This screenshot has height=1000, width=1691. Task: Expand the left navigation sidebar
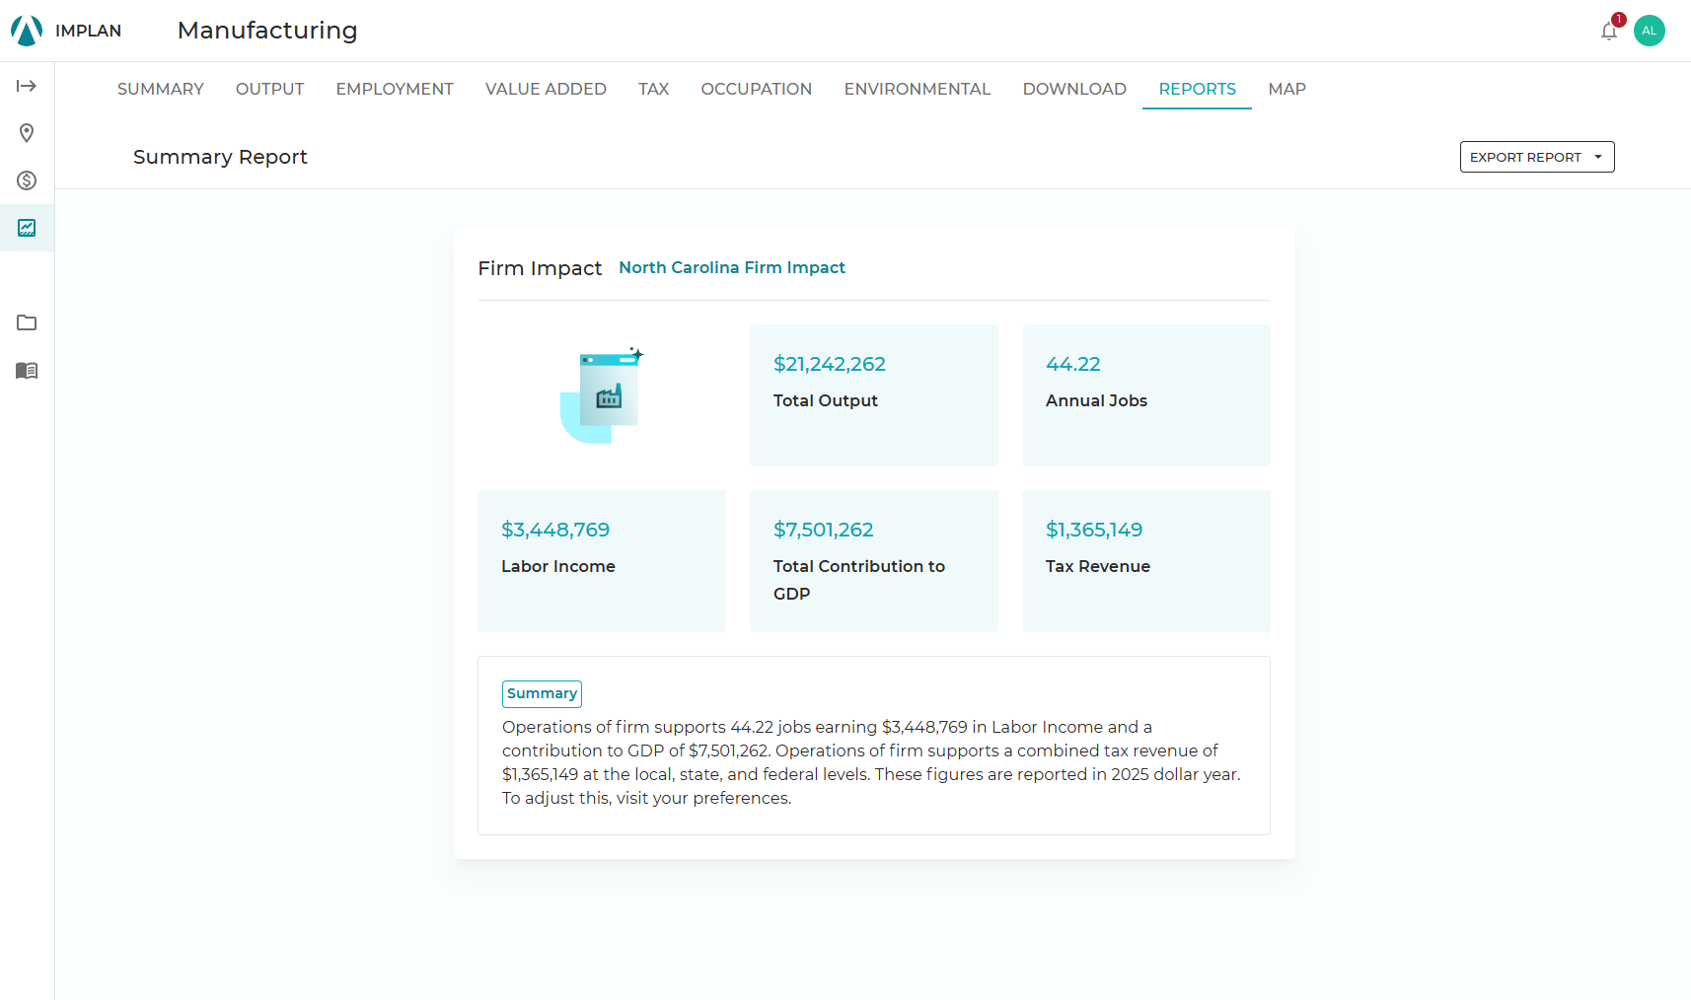point(27,86)
